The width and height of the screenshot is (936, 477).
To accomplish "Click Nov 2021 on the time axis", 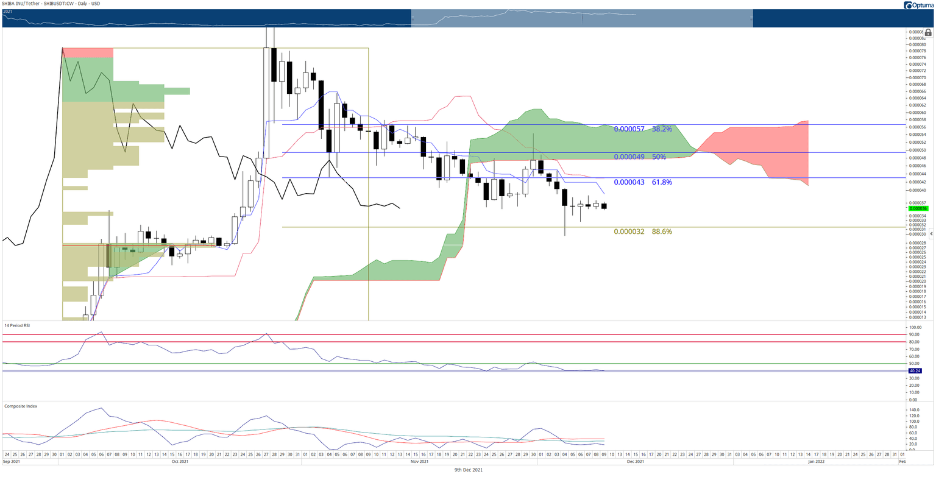I will (419, 462).
